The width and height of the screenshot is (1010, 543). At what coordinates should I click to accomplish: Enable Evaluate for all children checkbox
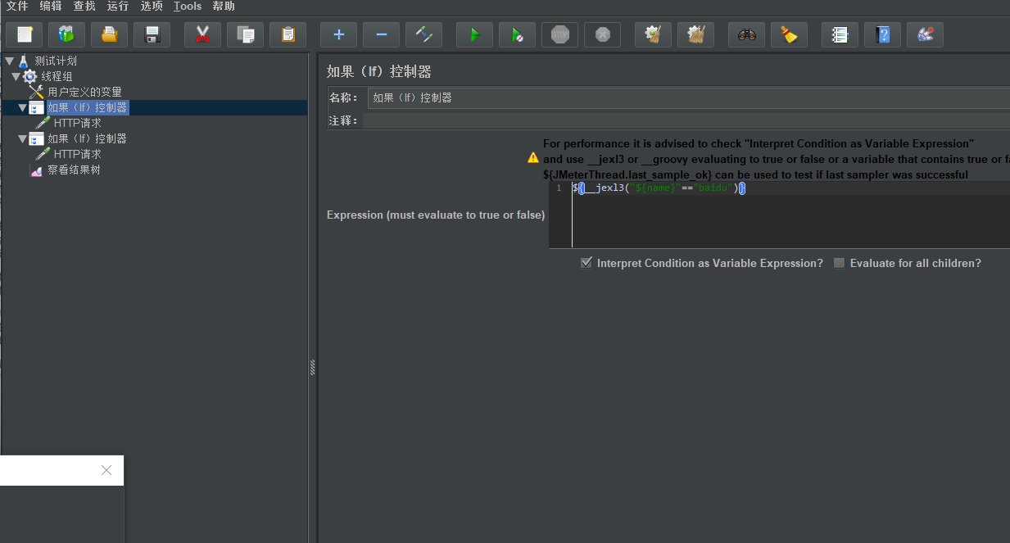(839, 263)
